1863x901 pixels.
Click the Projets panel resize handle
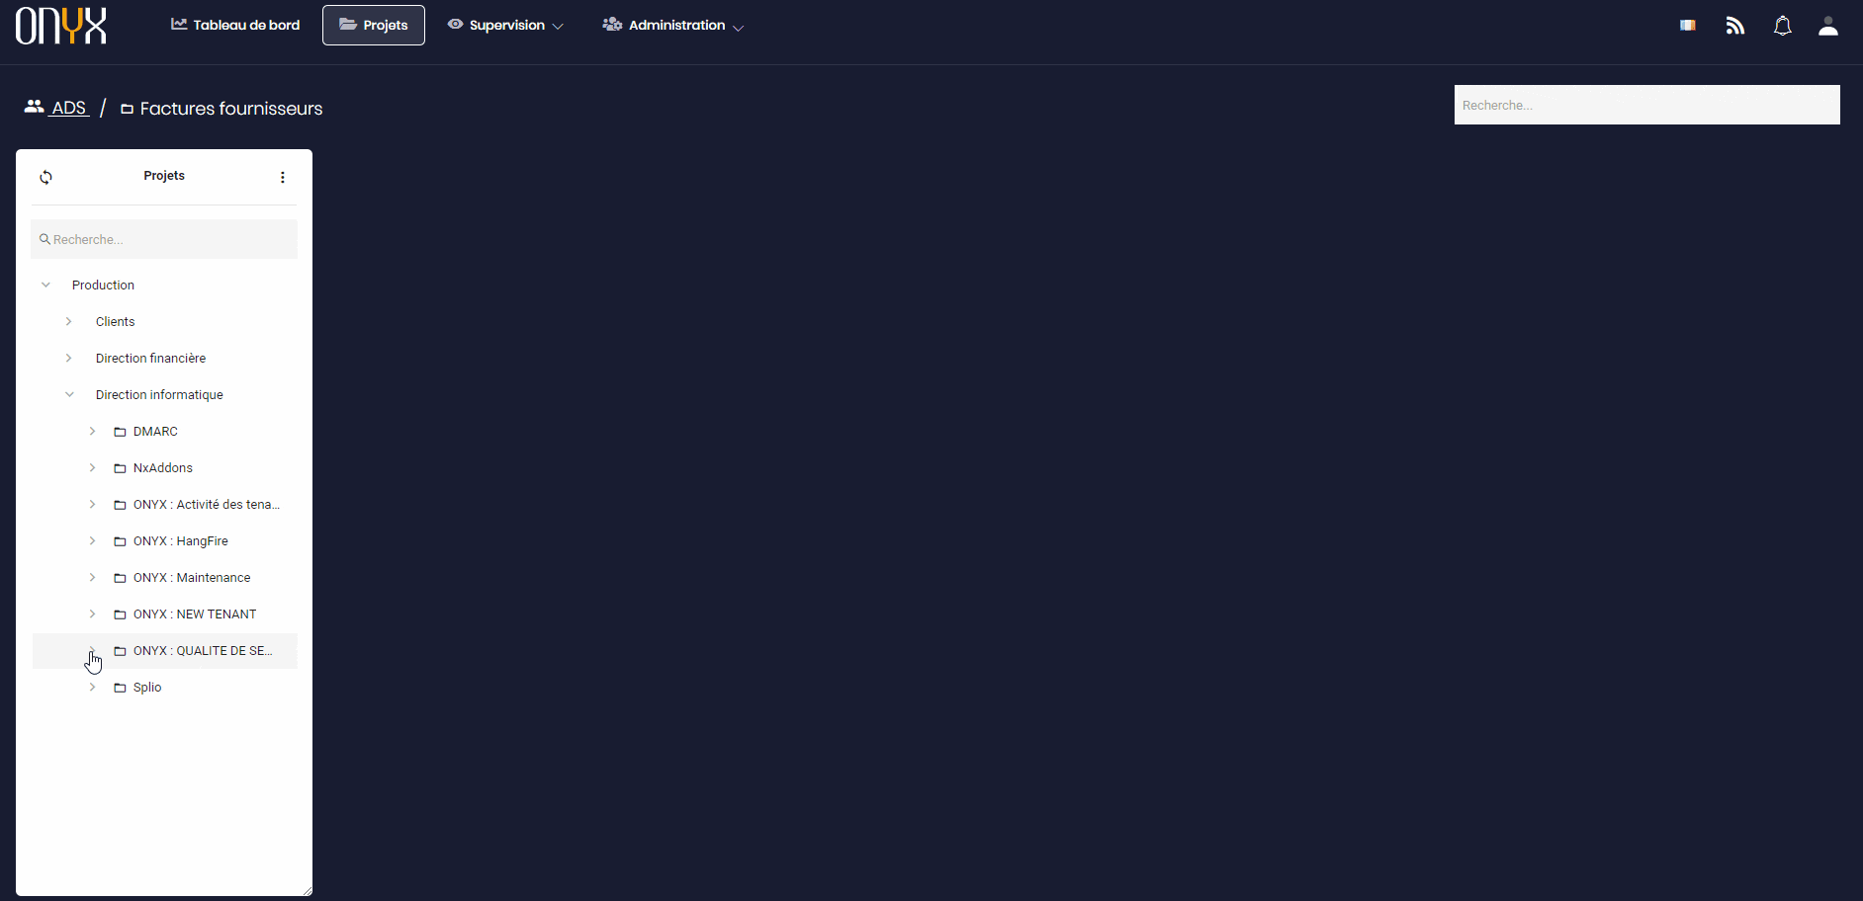click(x=307, y=890)
